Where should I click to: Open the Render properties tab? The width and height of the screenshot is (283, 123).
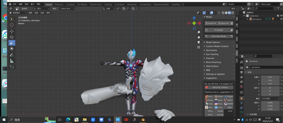pyautogui.click(x=242, y=68)
